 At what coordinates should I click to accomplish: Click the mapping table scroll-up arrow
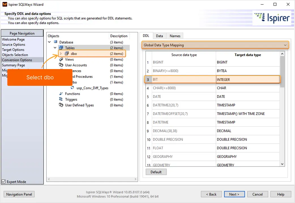click(x=282, y=54)
